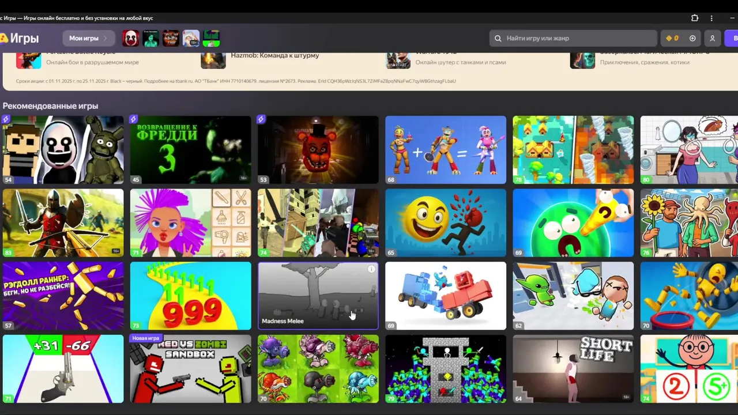
Task: Click Приключения, сражения, котики text
Action: click(x=645, y=62)
